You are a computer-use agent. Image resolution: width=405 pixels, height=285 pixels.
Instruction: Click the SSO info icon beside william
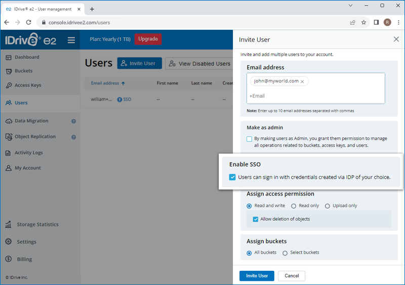point(119,100)
